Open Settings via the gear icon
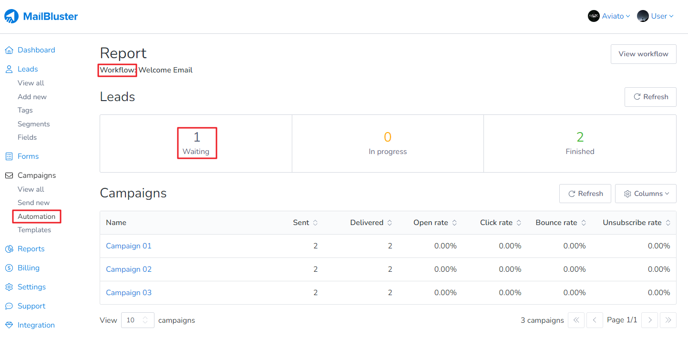688x339 pixels. (9, 287)
